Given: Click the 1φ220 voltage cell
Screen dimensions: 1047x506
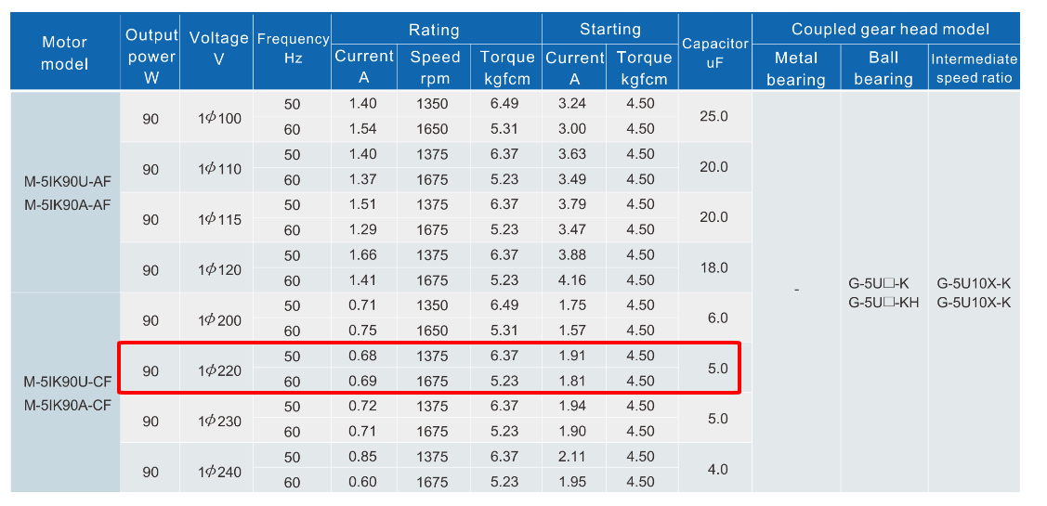Looking at the screenshot, I should (x=219, y=371).
